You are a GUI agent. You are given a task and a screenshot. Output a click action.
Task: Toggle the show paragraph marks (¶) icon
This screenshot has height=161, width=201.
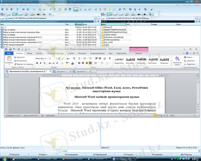click(110, 58)
